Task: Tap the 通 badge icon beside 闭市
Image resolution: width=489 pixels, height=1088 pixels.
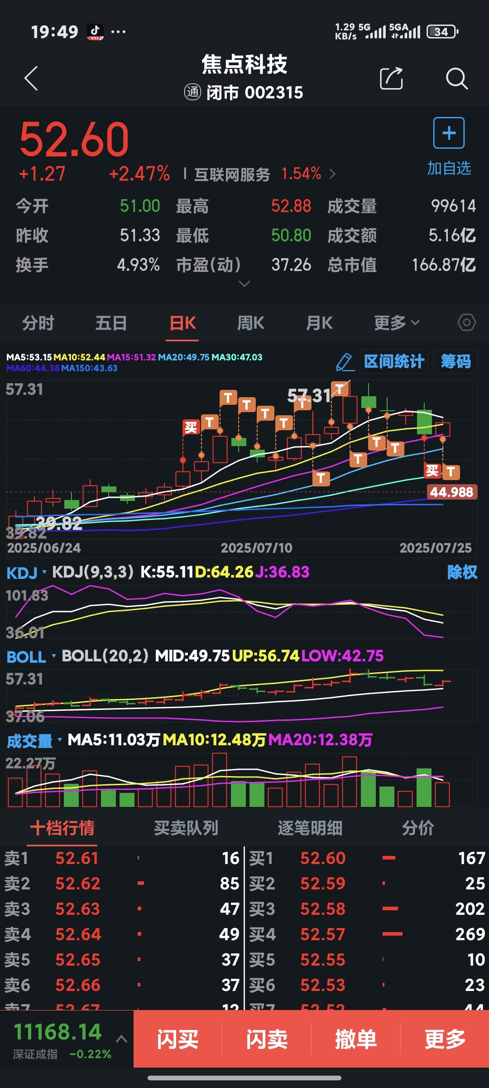Action: point(192,92)
